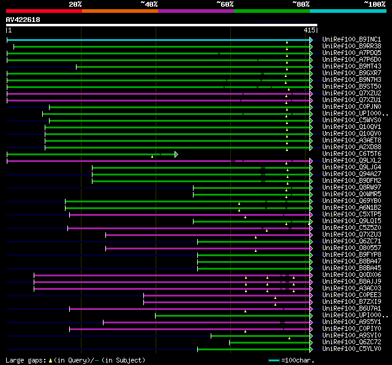Select the UniRef100_O80557 label
This screenshot has height=365, width=392.
pos(352,248)
